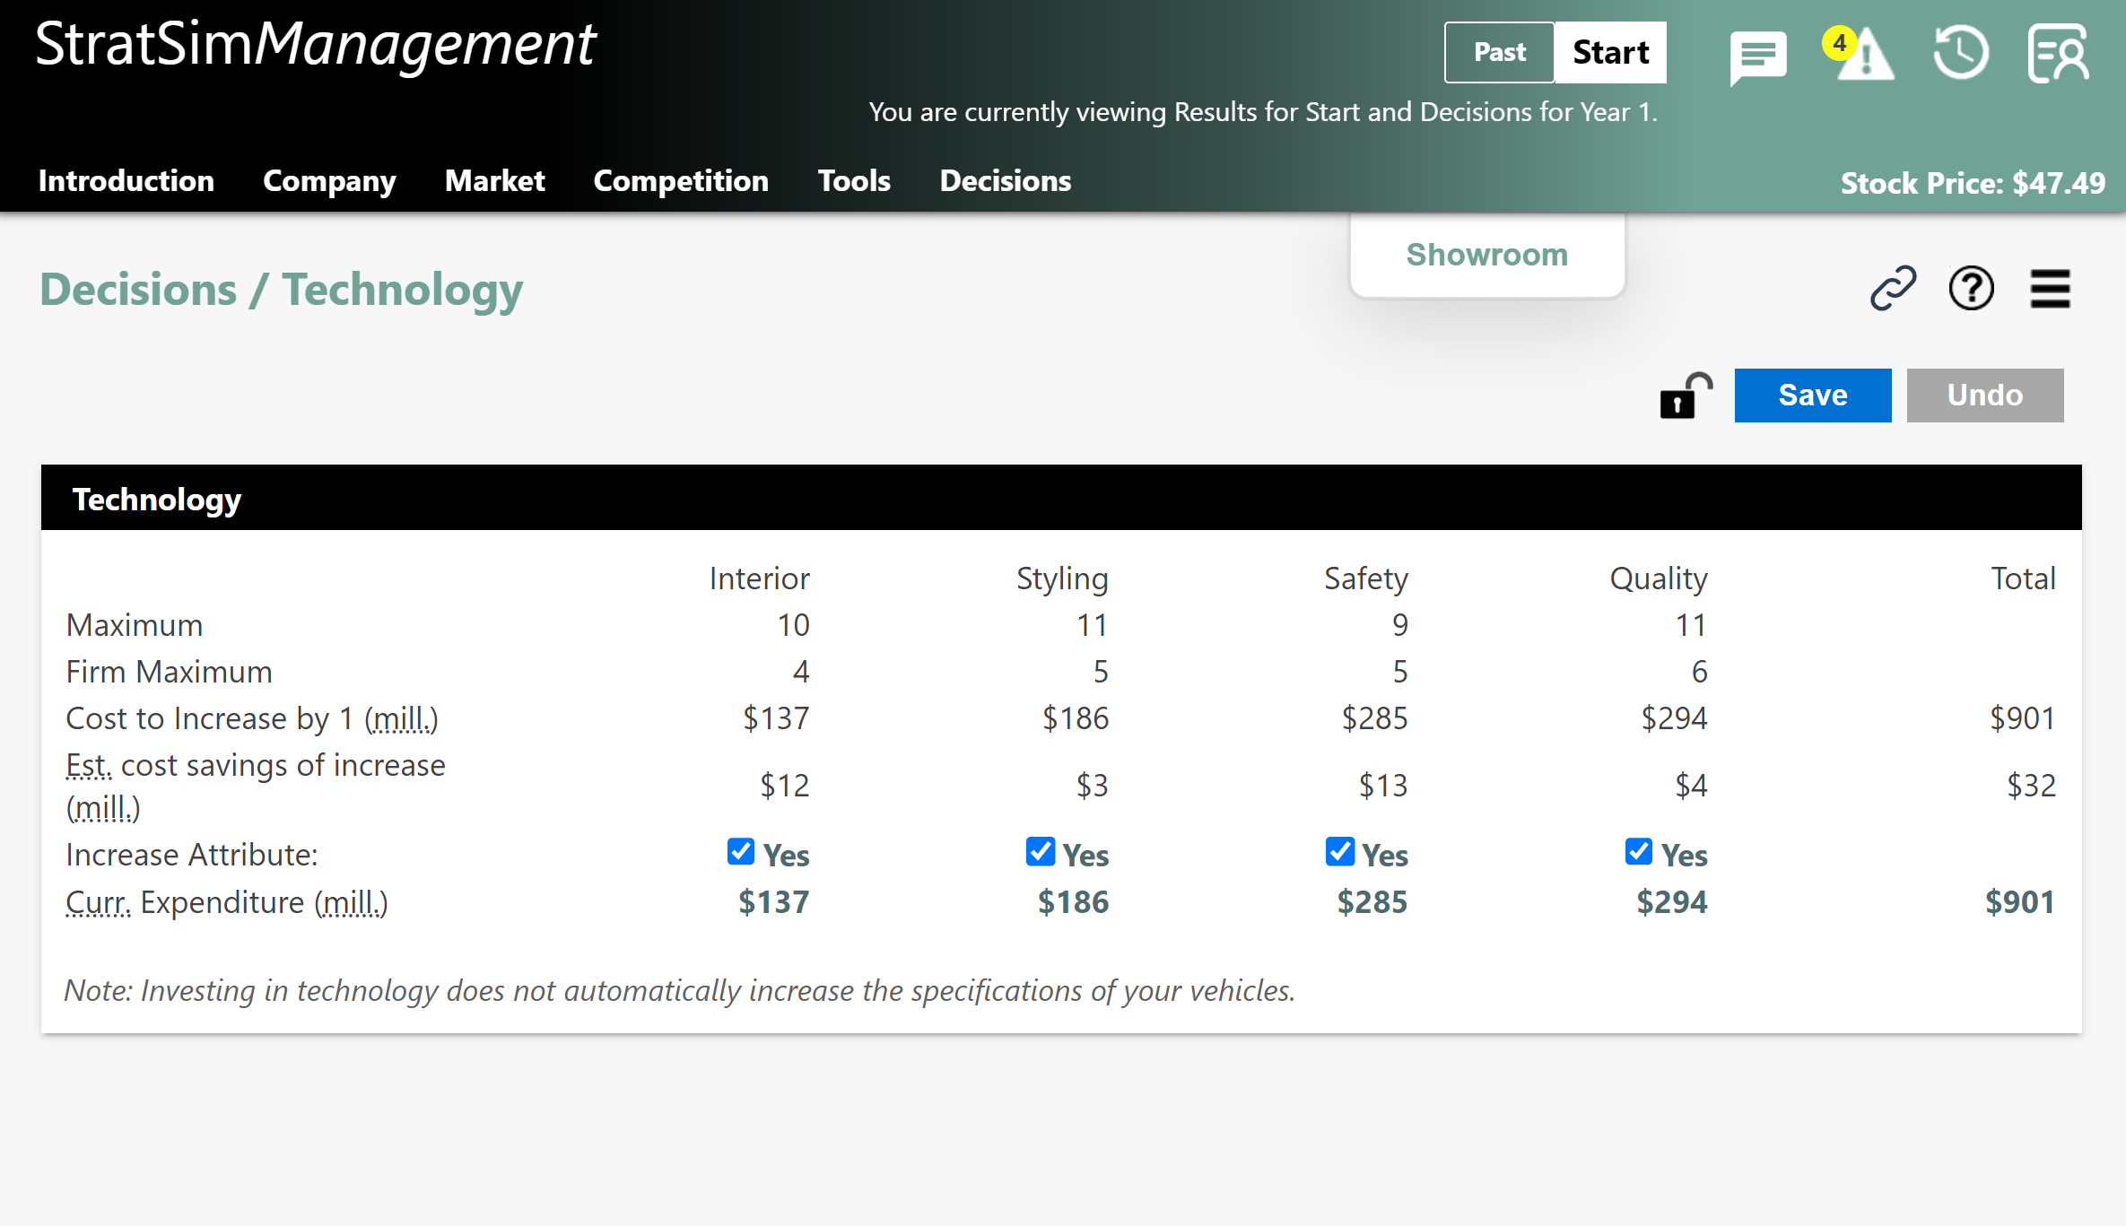Open the Company navigation menu
2126x1226 pixels.
[329, 181]
